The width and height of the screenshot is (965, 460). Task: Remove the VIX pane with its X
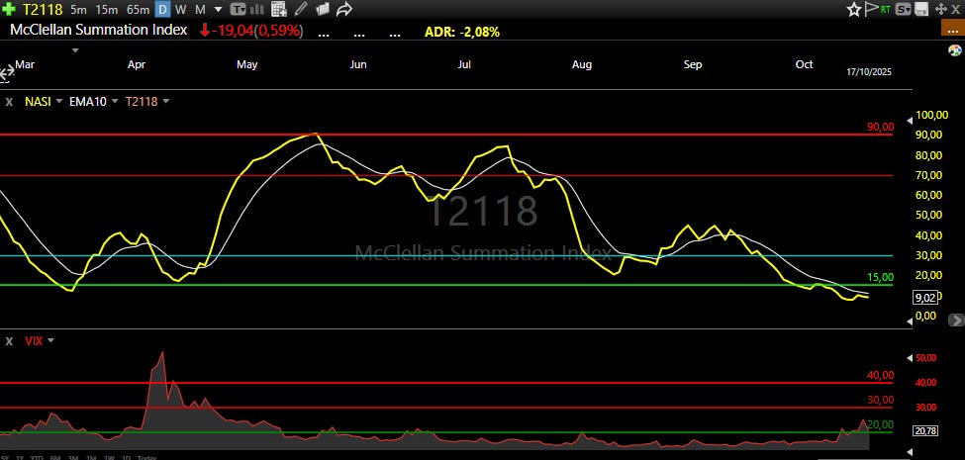9,340
